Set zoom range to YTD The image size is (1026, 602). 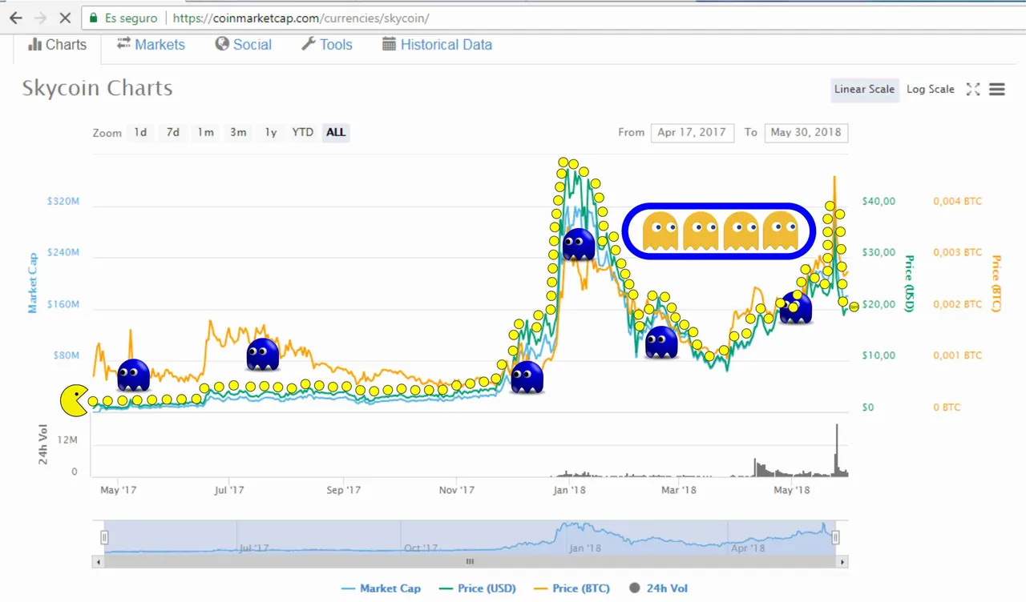[x=302, y=133]
